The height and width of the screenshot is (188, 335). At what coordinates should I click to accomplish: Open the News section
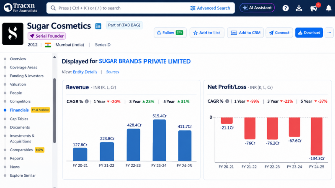coord(15,167)
